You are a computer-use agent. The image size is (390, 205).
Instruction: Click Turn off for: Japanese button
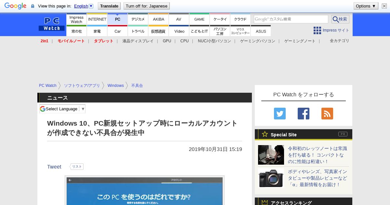147,6
